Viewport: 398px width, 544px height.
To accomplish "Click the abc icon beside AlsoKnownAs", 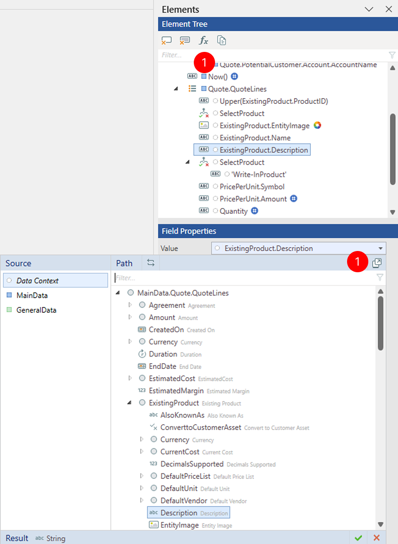I will point(153,415).
